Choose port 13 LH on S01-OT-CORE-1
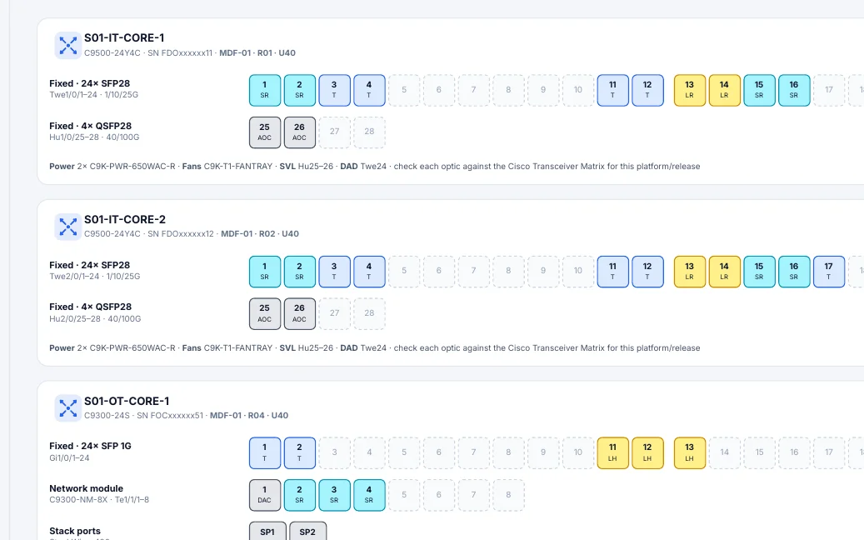Screen dimensions: 864x540 tap(689, 453)
